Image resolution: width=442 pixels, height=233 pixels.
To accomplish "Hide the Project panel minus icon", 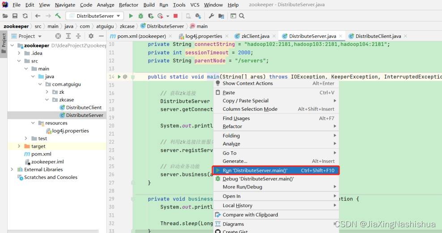I will (x=101, y=36).
